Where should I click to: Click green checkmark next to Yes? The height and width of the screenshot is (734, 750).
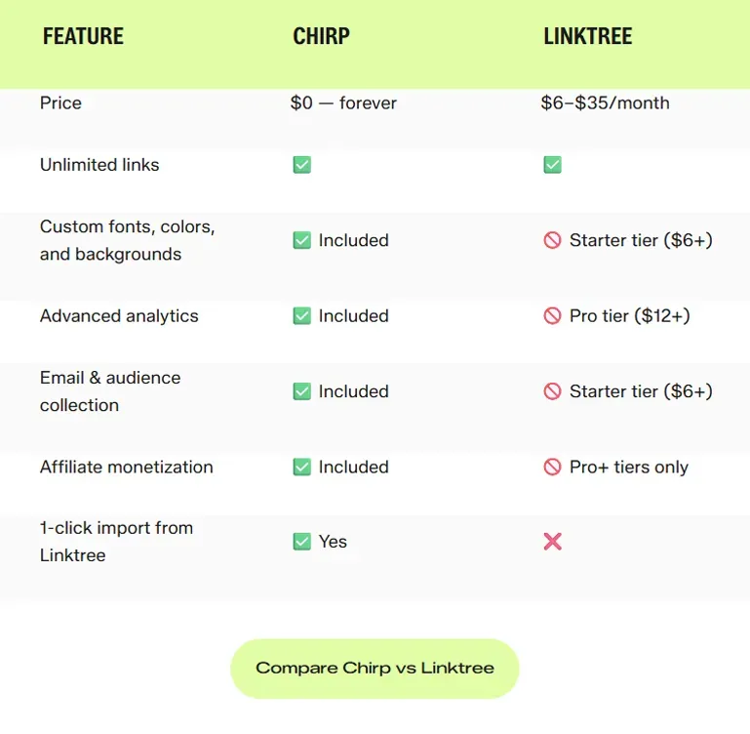302,542
